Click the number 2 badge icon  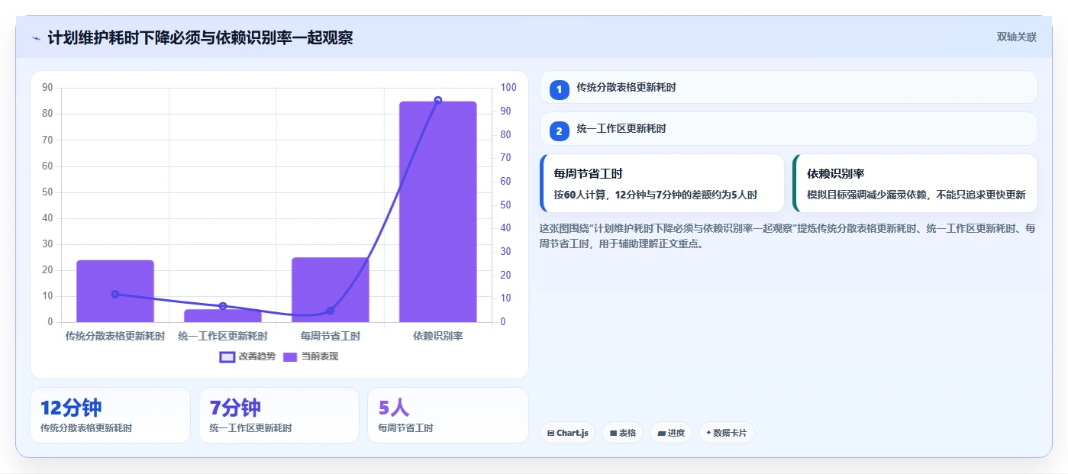tap(559, 131)
